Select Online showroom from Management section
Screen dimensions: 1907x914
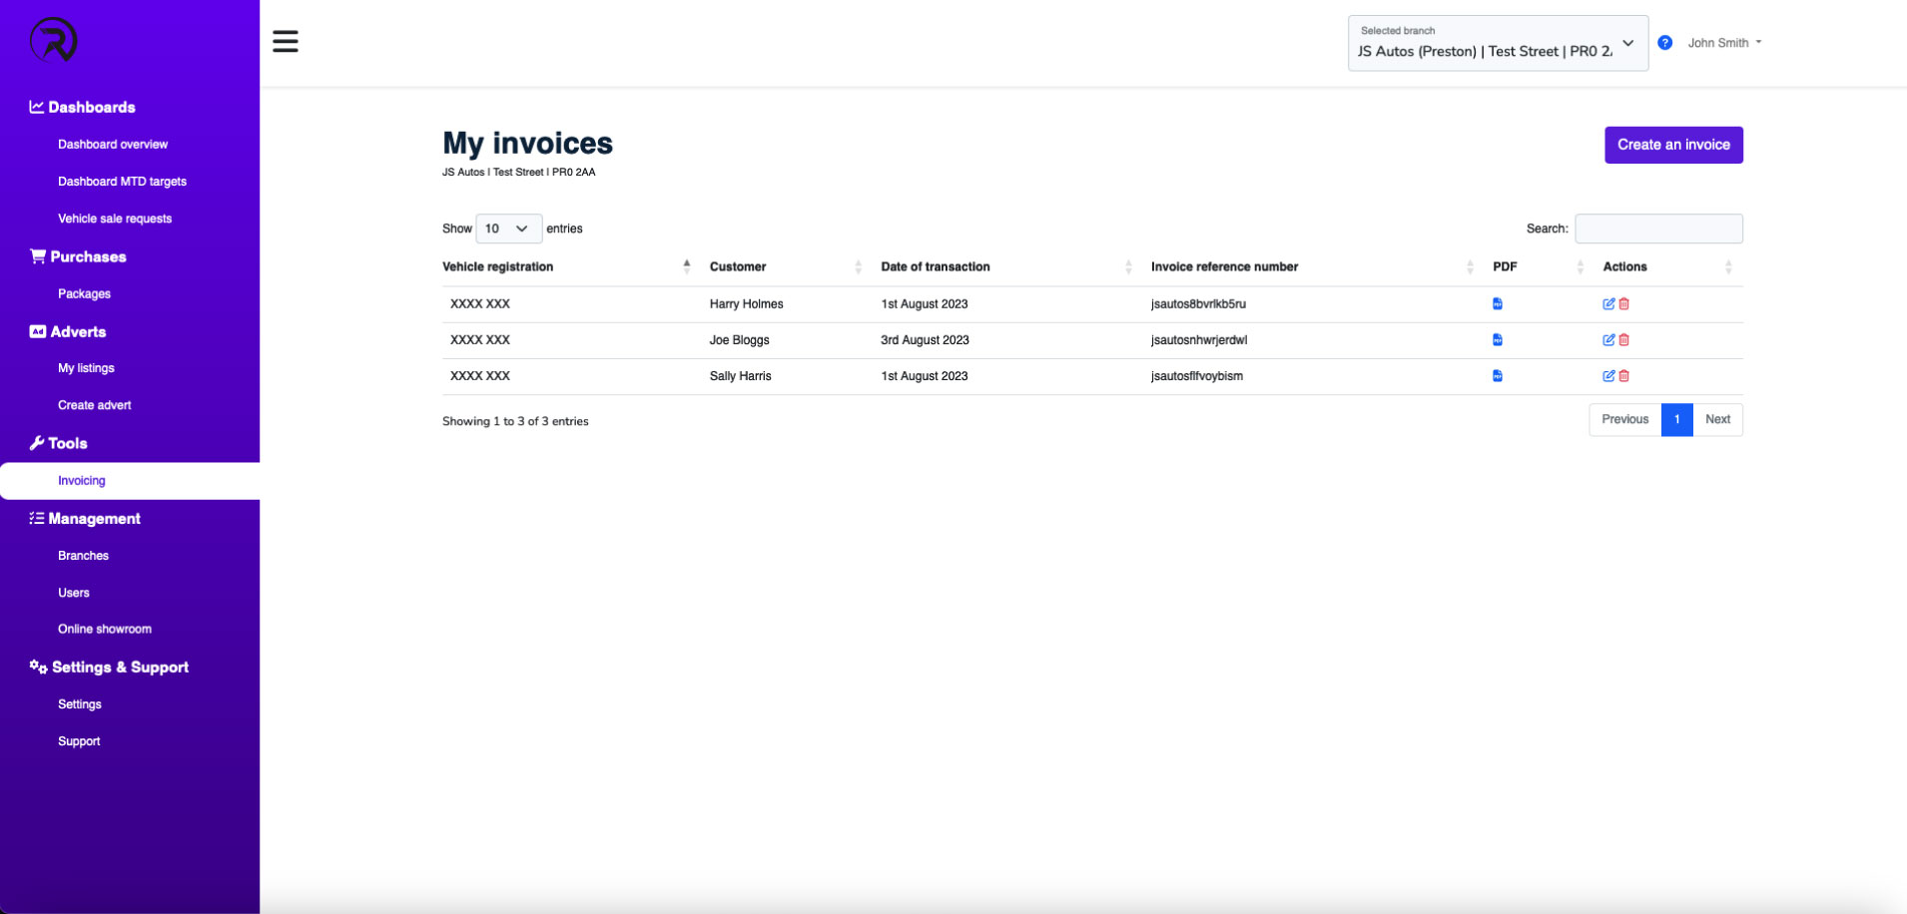[x=105, y=629]
